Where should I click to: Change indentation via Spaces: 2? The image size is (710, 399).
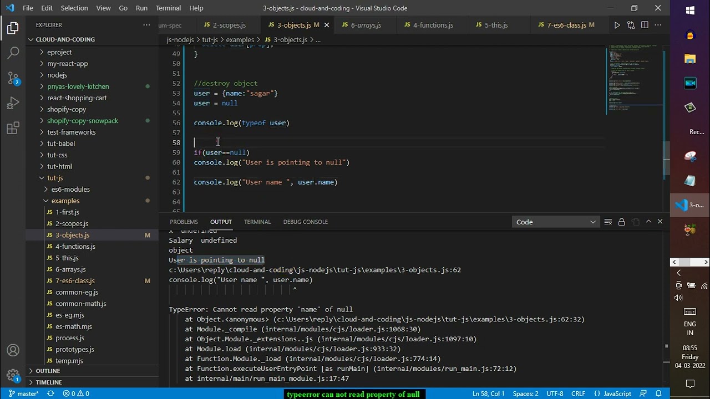coord(525,393)
